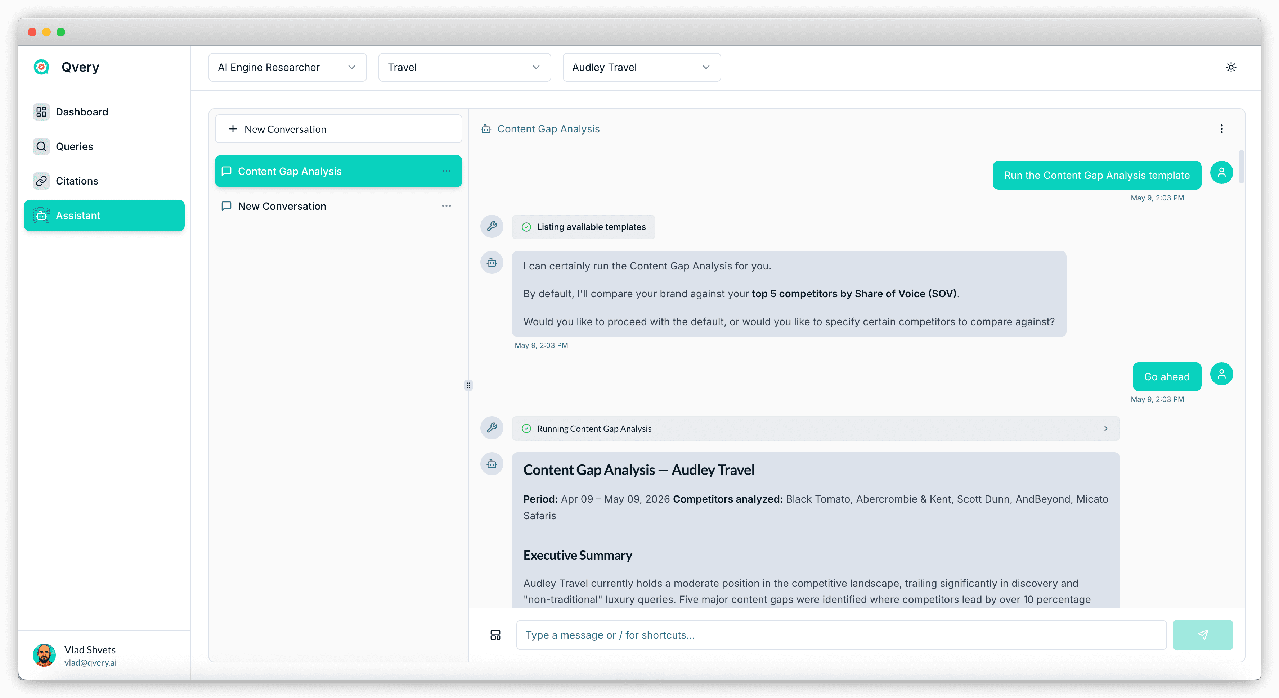Click the Vlad Shvets user name
Image resolution: width=1279 pixels, height=698 pixels.
[x=90, y=650]
